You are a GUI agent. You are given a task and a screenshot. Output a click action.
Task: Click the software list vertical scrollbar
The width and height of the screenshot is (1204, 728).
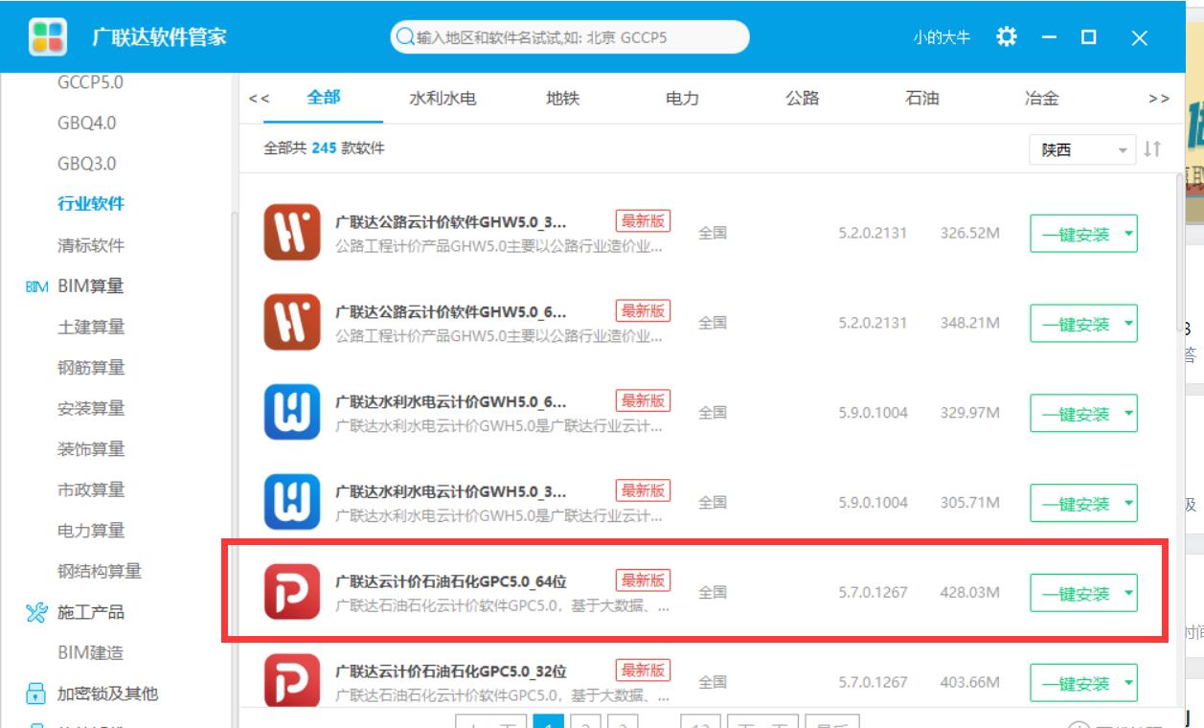point(1180,251)
